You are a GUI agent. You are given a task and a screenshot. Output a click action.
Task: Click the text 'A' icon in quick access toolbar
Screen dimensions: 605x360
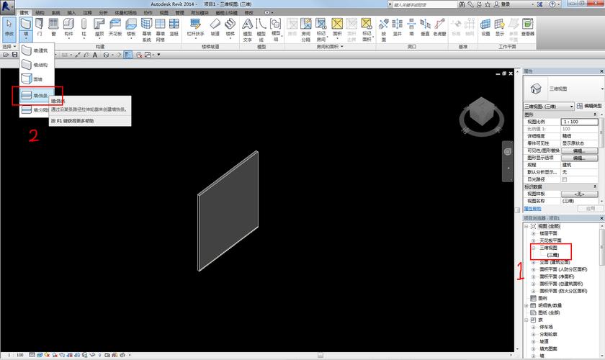[95, 55]
